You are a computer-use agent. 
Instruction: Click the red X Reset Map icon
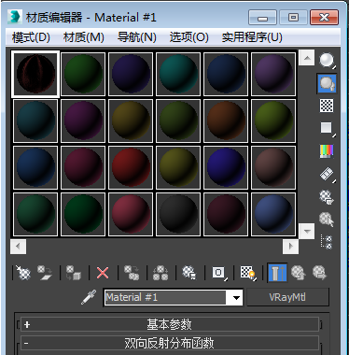tap(103, 273)
